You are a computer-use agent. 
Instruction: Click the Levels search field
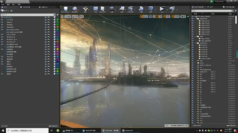click(28, 15)
